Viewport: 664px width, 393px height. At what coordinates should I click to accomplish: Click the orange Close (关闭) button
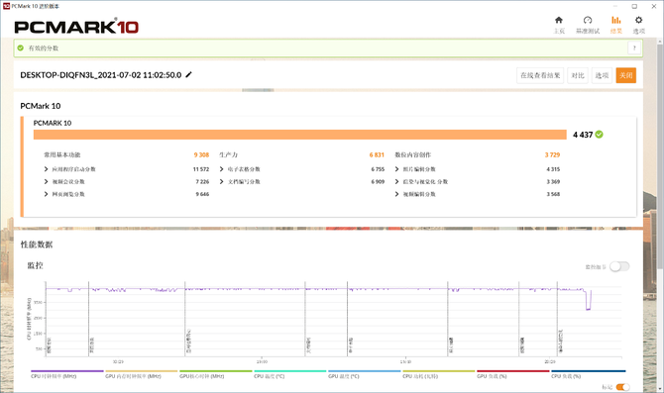tap(626, 75)
